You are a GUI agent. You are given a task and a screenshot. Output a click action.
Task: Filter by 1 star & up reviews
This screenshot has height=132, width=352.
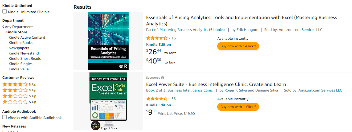click(x=19, y=102)
